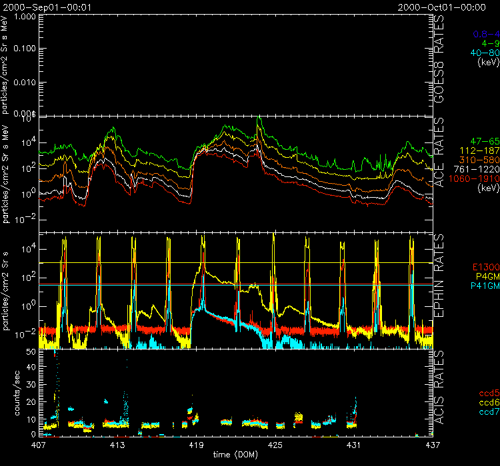Select the red 1060-1910 legend entry

pos(471,179)
